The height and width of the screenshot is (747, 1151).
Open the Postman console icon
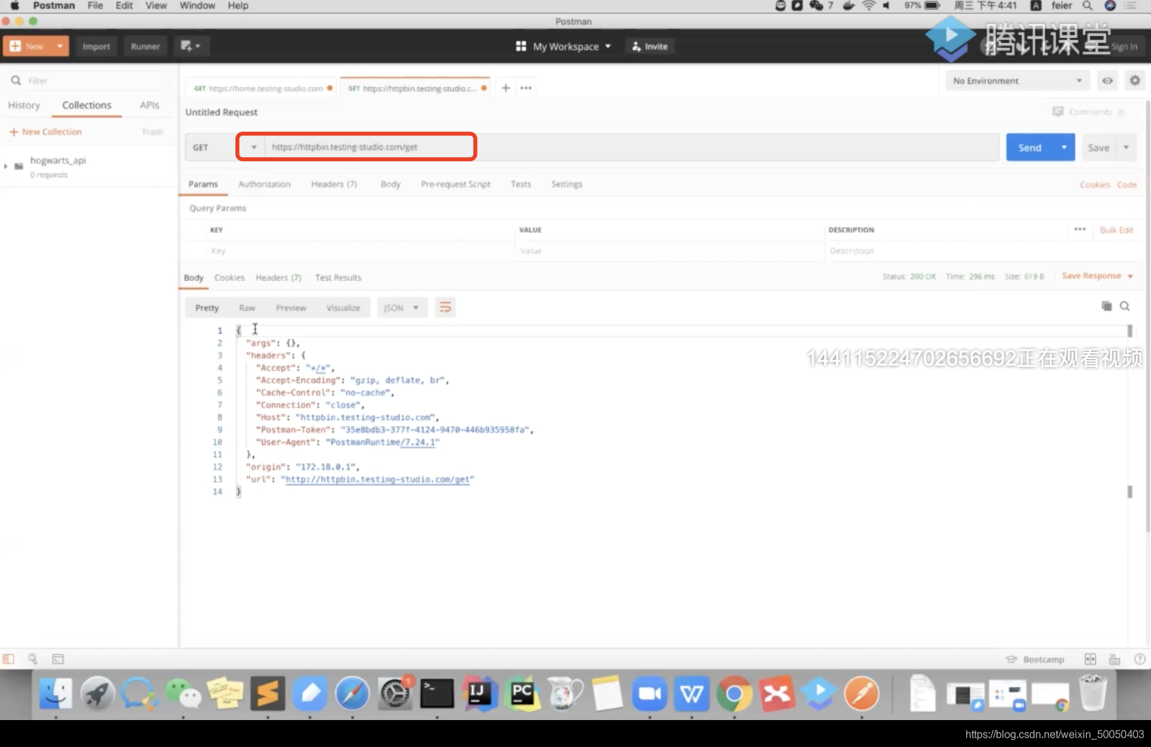click(x=58, y=659)
